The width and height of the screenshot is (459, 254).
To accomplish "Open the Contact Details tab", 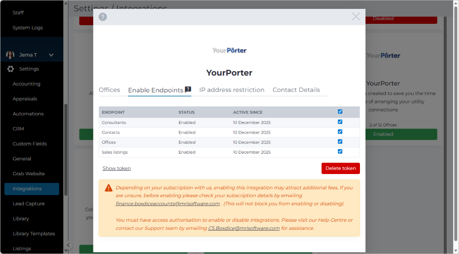I will click(x=296, y=90).
